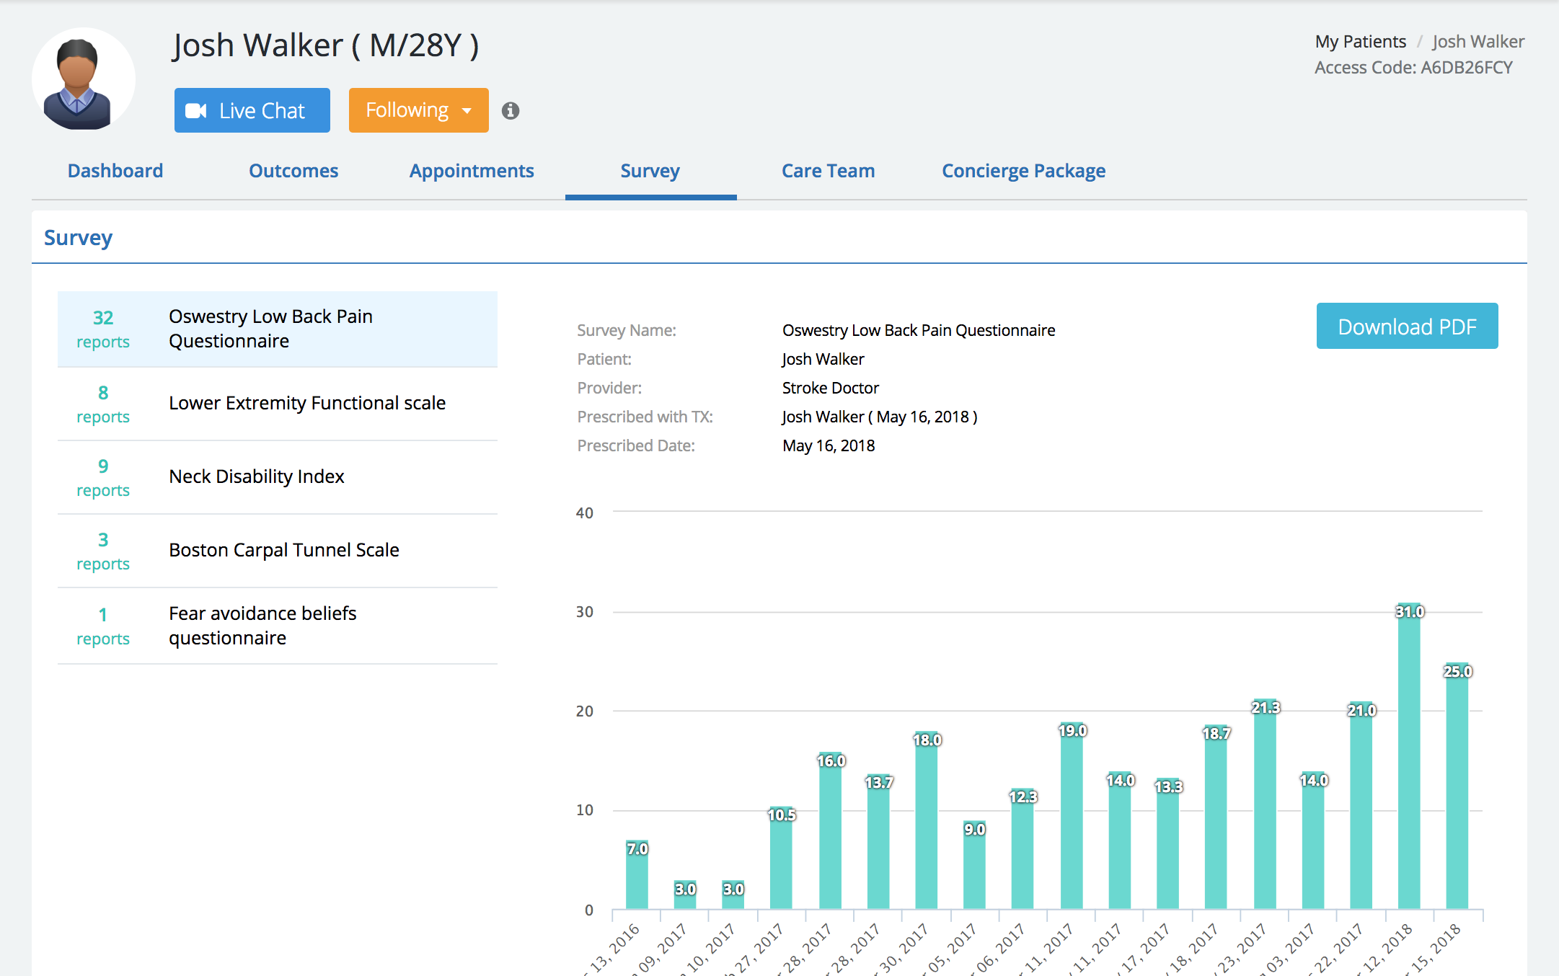Open the Outcomes tab
This screenshot has height=976, width=1559.
pos(293,171)
